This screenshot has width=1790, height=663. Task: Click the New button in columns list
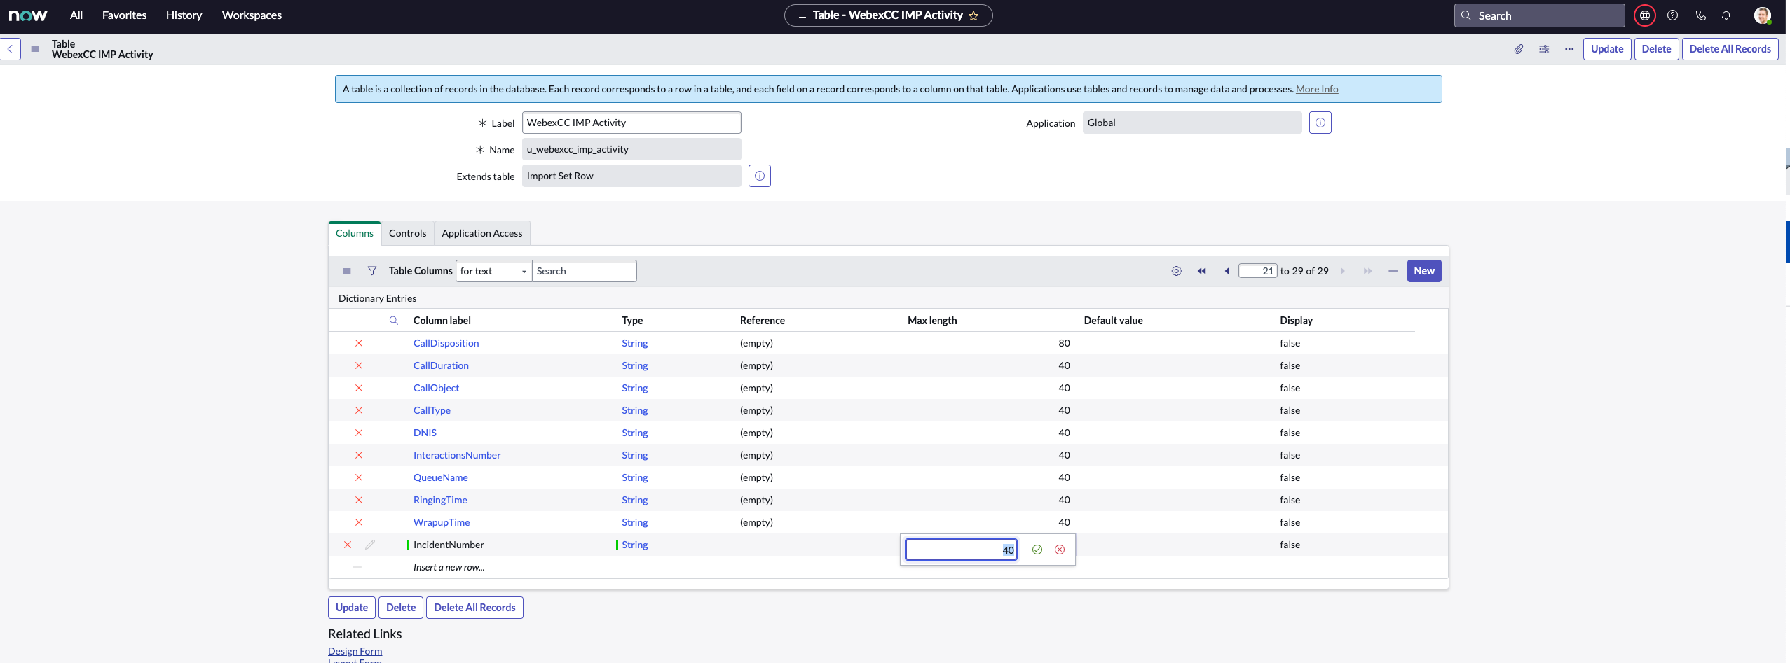coord(1423,271)
